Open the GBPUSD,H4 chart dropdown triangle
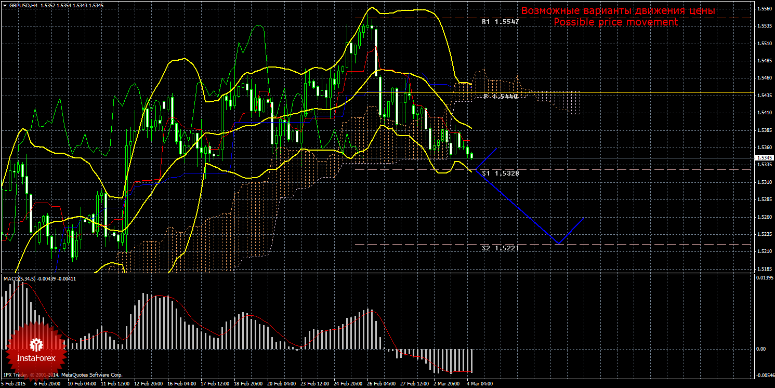775x388 pixels. [4, 5]
